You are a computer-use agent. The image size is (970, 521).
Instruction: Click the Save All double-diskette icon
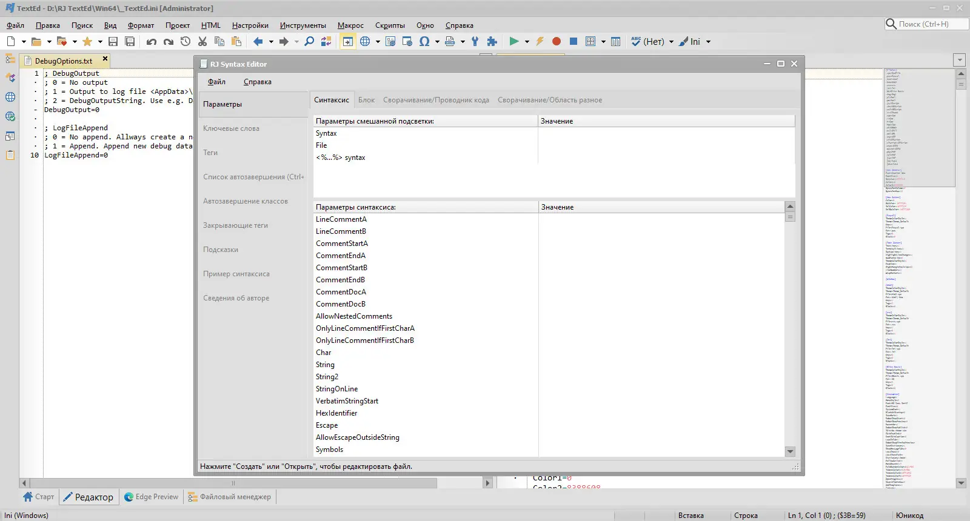pyautogui.click(x=130, y=41)
